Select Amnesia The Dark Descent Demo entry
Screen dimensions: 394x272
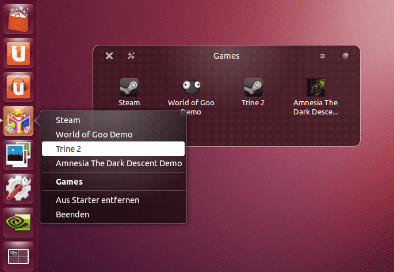[x=118, y=163]
